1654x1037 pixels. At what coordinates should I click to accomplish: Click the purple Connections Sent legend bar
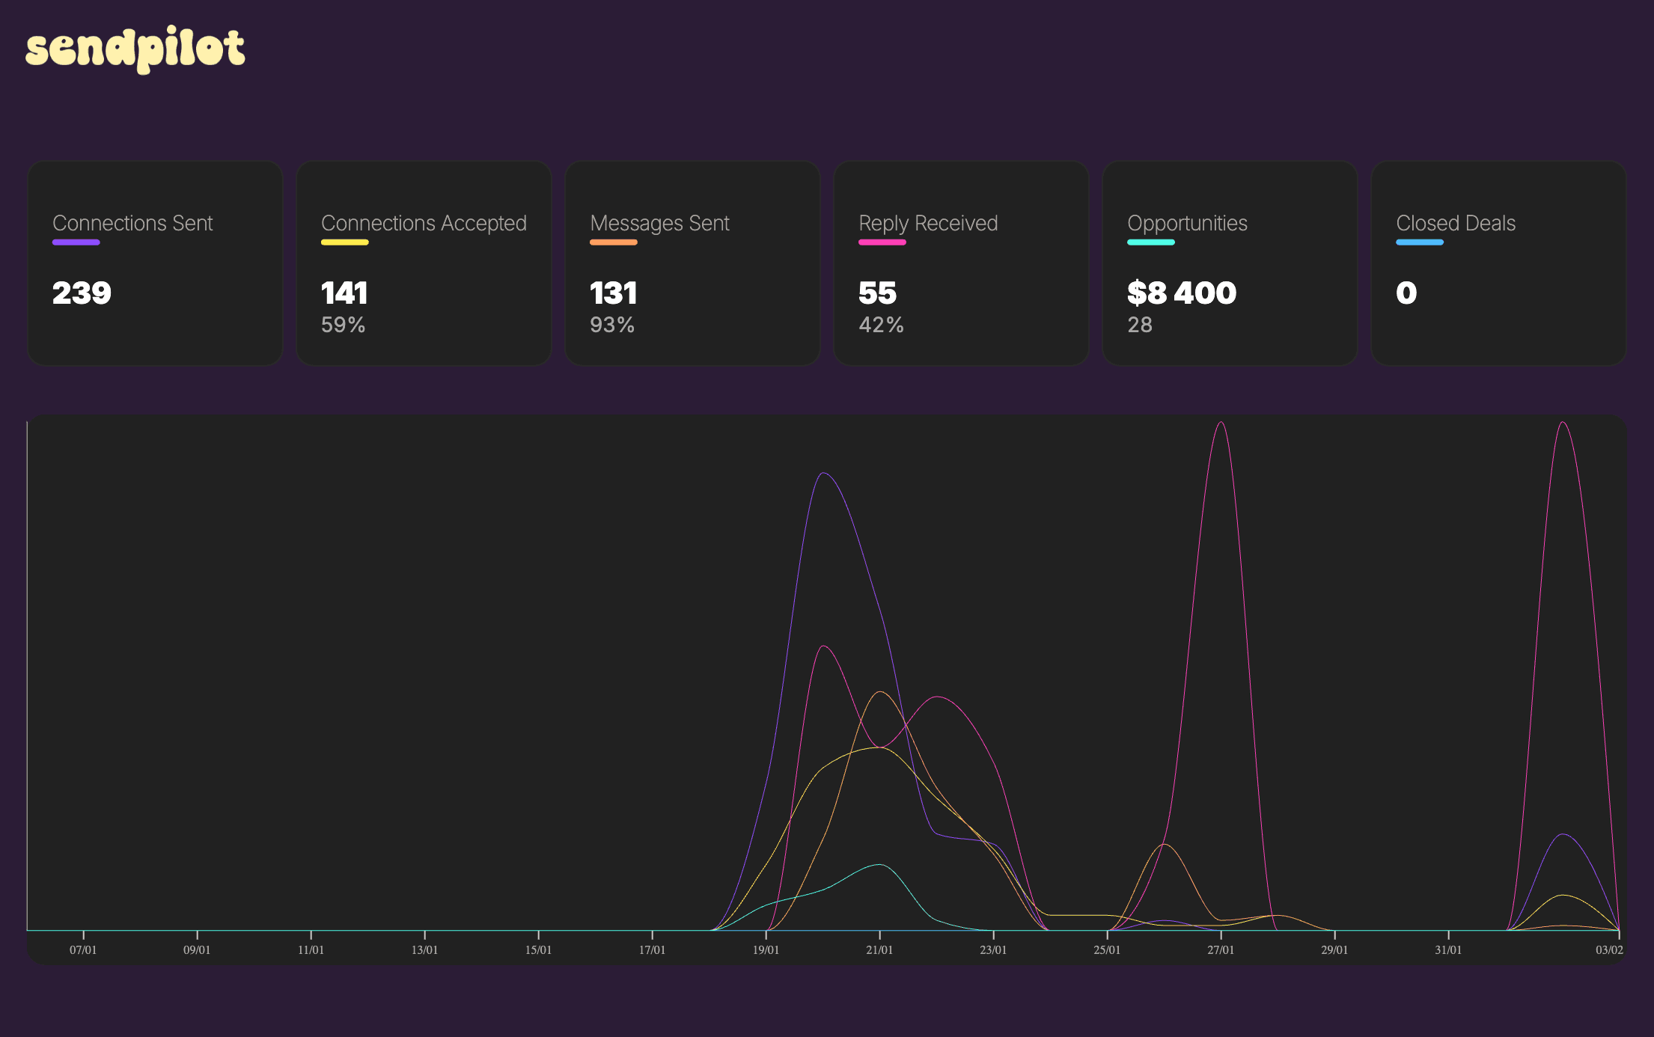click(x=76, y=242)
